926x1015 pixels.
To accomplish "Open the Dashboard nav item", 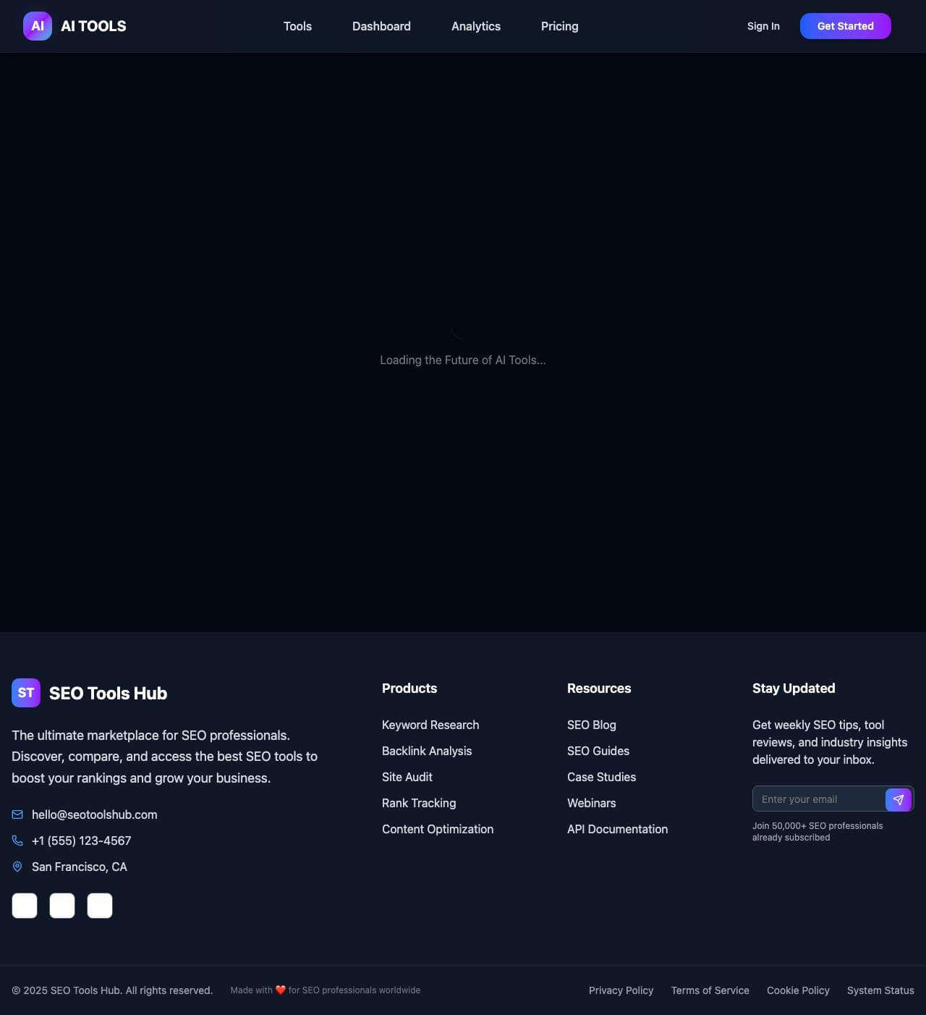I will [381, 26].
